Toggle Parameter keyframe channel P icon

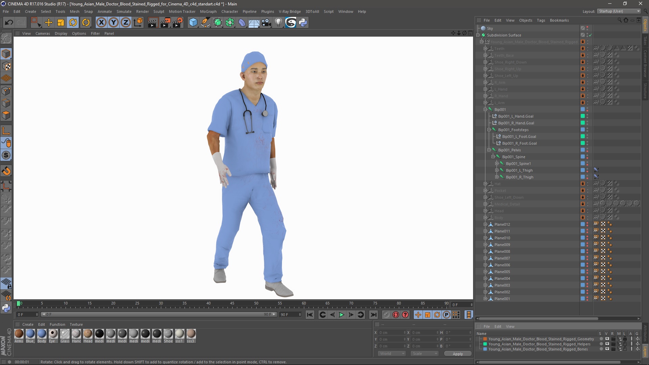(447, 315)
